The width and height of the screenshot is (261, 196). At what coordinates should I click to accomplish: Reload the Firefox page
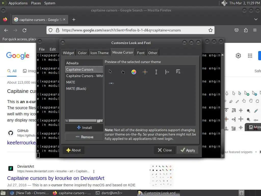point(24,30)
